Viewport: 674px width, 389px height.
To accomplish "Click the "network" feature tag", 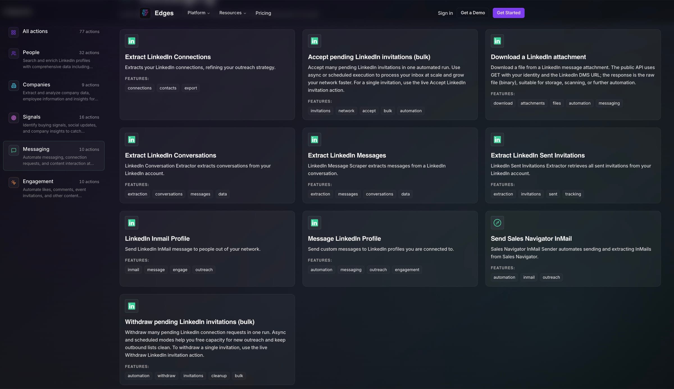I will (x=346, y=111).
